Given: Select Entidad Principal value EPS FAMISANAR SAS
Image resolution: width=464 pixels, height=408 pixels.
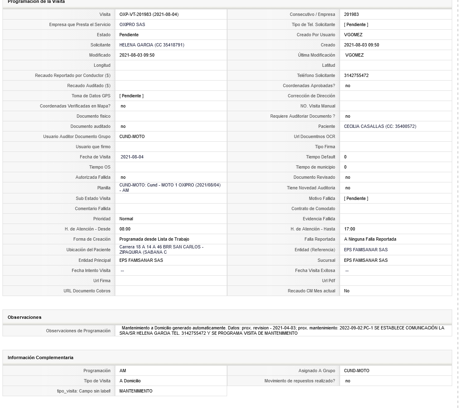Looking at the screenshot, I should coord(141,260).
